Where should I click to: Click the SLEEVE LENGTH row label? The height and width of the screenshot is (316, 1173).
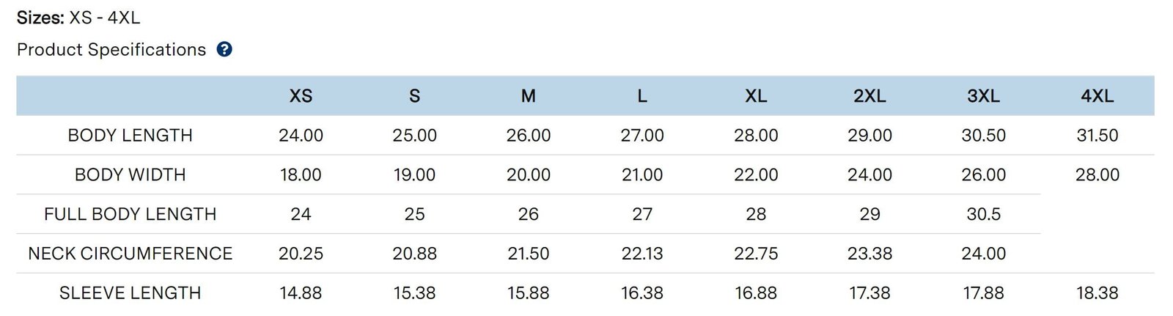click(130, 293)
